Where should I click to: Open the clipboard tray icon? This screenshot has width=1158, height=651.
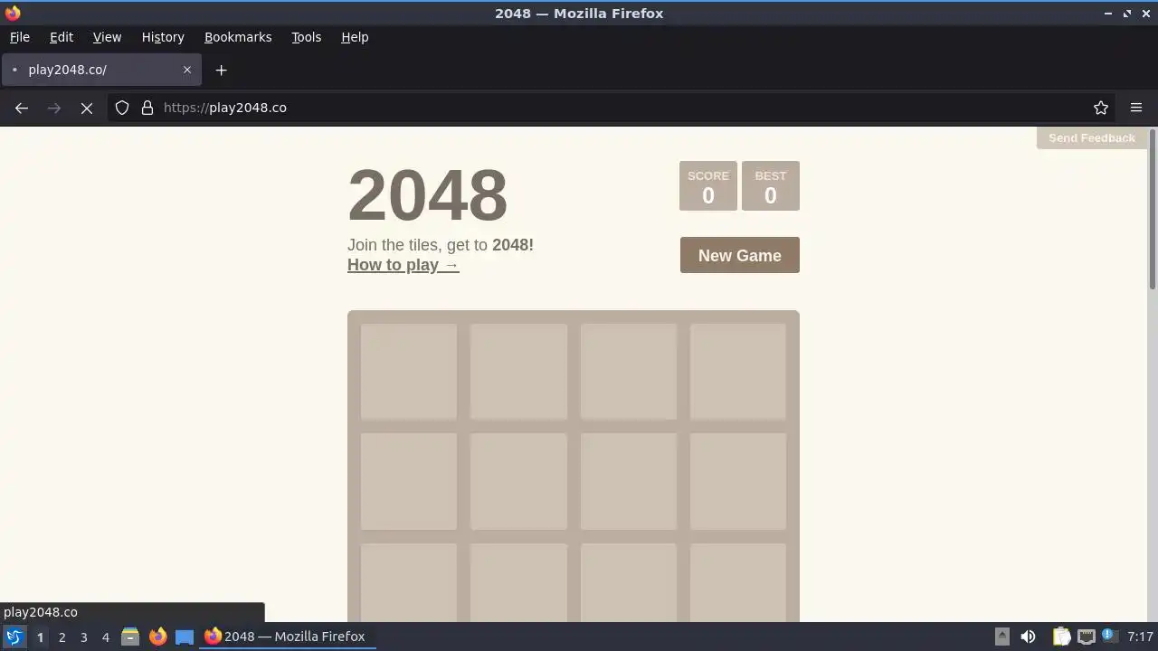pyautogui.click(x=1061, y=637)
